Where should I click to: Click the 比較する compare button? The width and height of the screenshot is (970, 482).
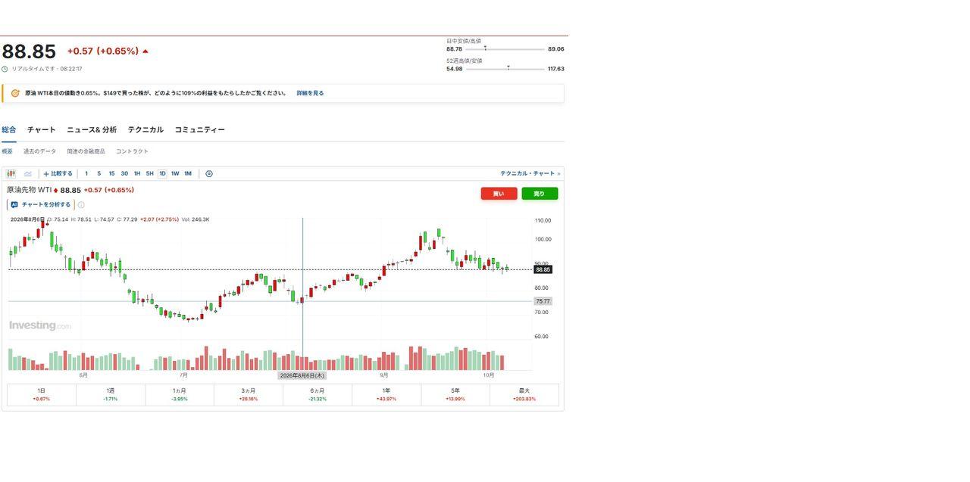tap(58, 174)
